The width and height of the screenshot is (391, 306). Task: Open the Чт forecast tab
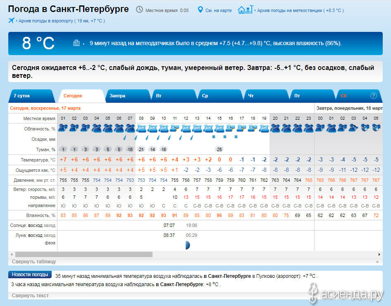[266, 96]
